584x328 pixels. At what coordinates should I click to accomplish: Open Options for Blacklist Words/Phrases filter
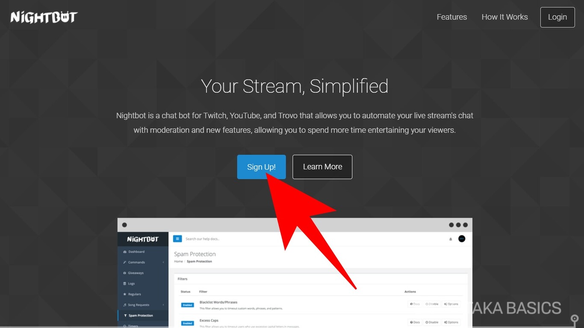pyautogui.click(x=451, y=304)
